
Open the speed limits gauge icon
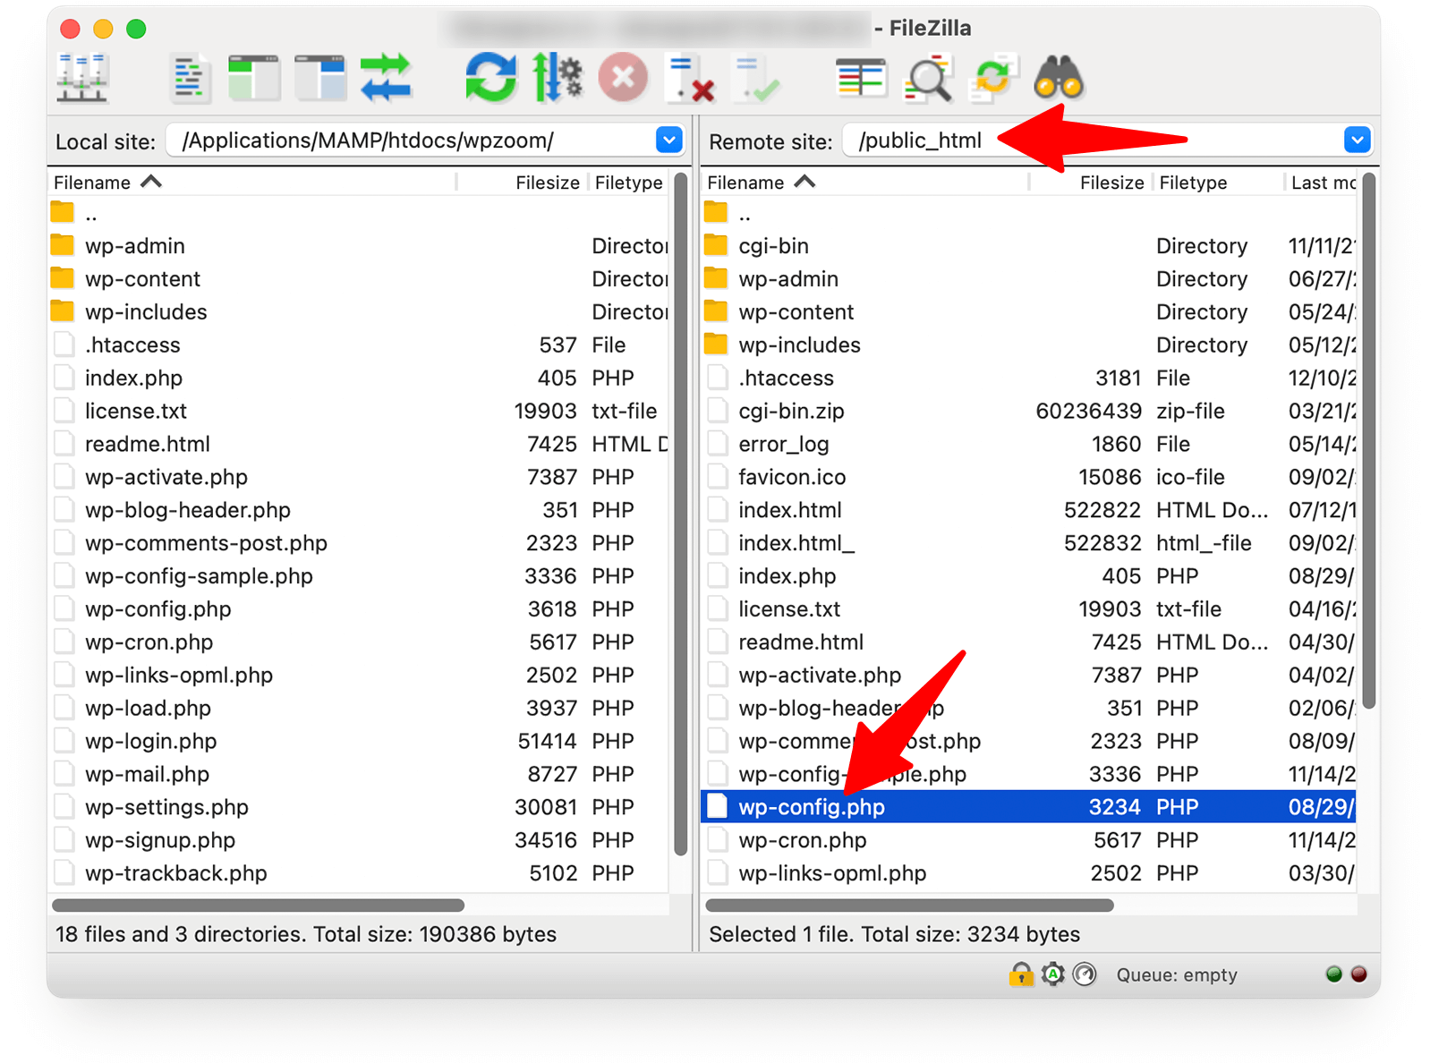(x=1085, y=974)
